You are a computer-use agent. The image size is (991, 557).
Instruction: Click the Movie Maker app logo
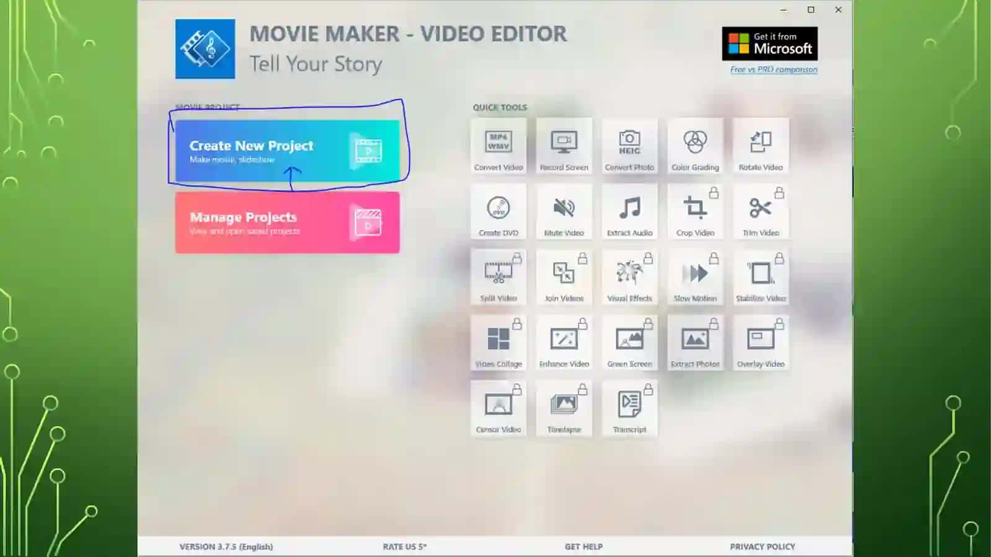(x=205, y=49)
